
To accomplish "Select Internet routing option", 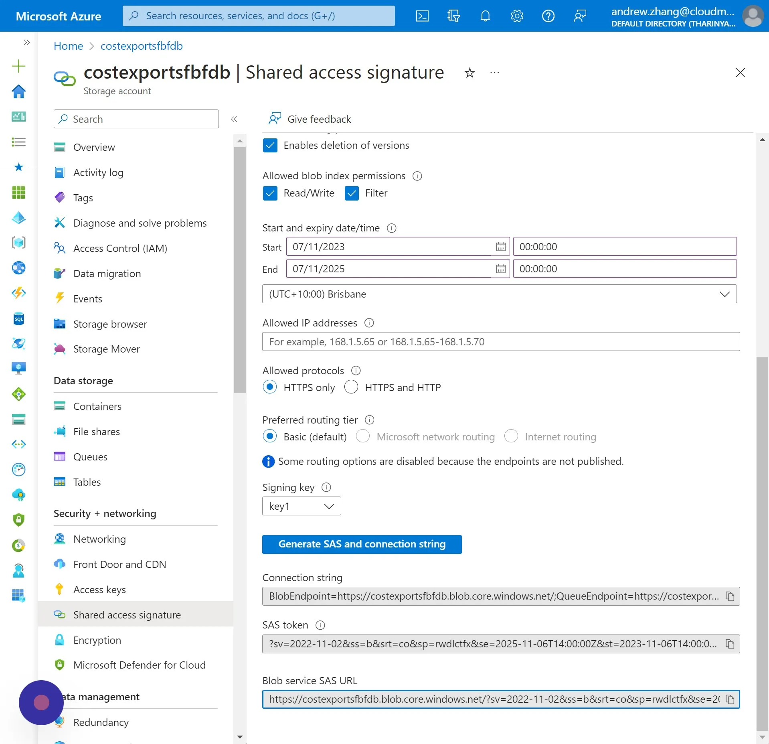I will 511,436.
